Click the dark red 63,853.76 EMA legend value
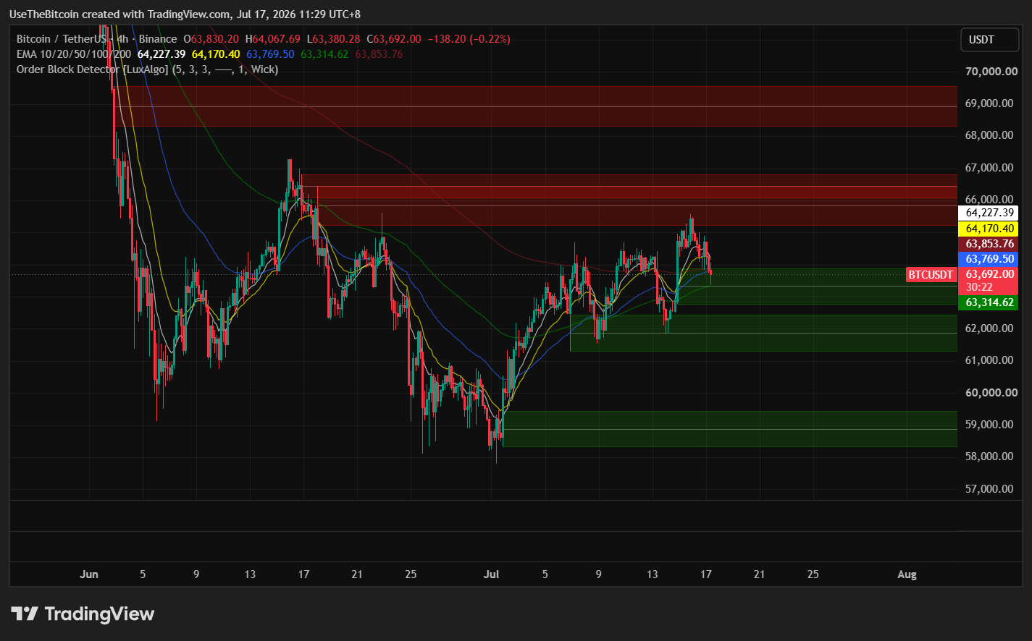Image resolution: width=1032 pixels, height=641 pixels. point(379,54)
